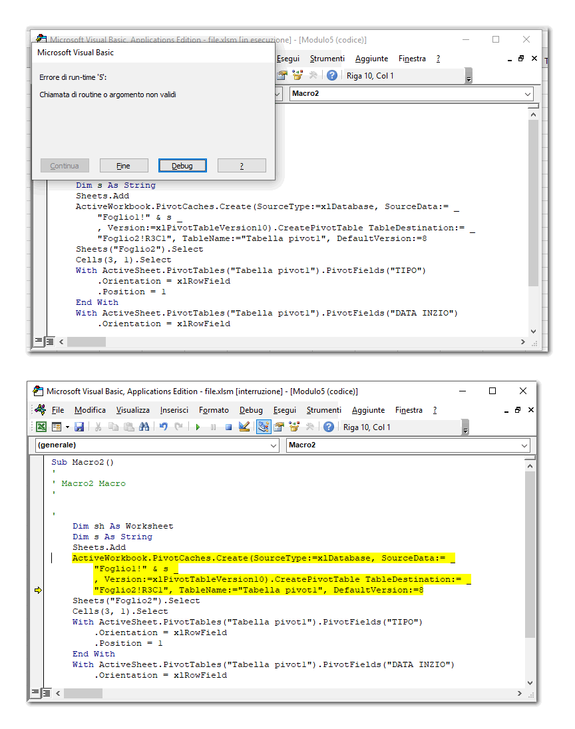Image resolution: width=575 pixels, height=729 pixels.
Task: Open Macro2 procedure dropdown in upper window
Action: click(528, 94)
